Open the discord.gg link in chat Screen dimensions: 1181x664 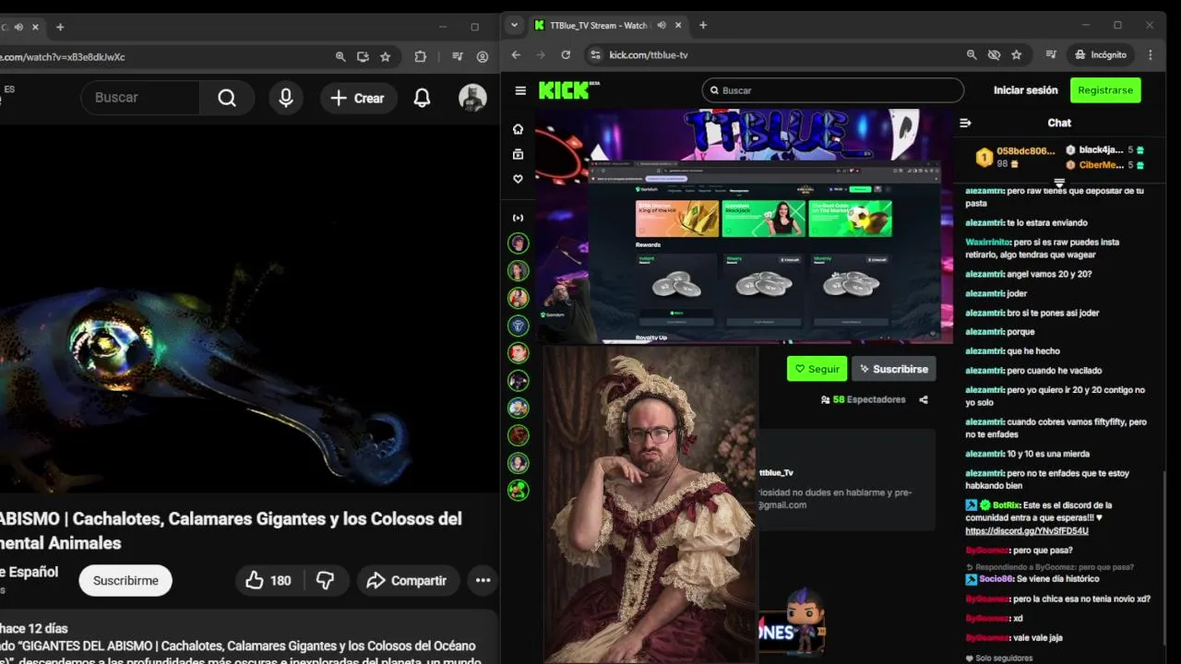pyautogui.click(x=1027, y=531)
